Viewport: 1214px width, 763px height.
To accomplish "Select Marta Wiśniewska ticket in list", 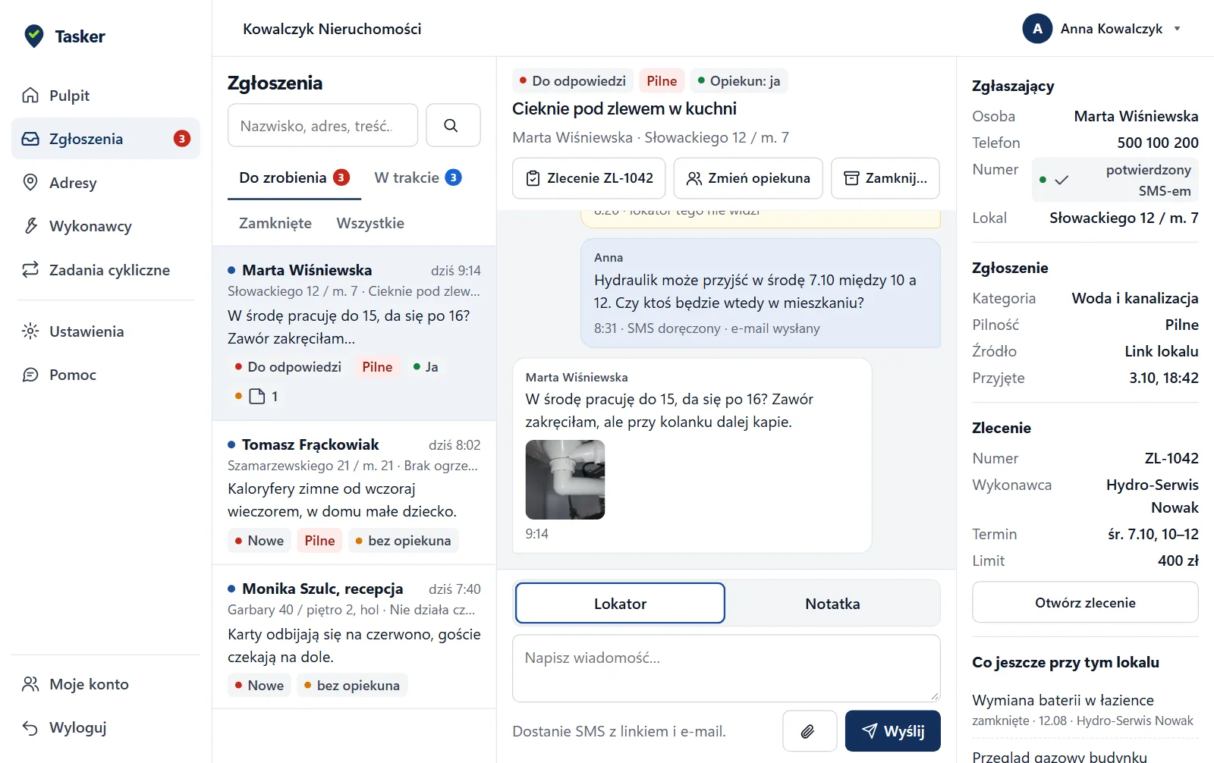I will (354, 333).
